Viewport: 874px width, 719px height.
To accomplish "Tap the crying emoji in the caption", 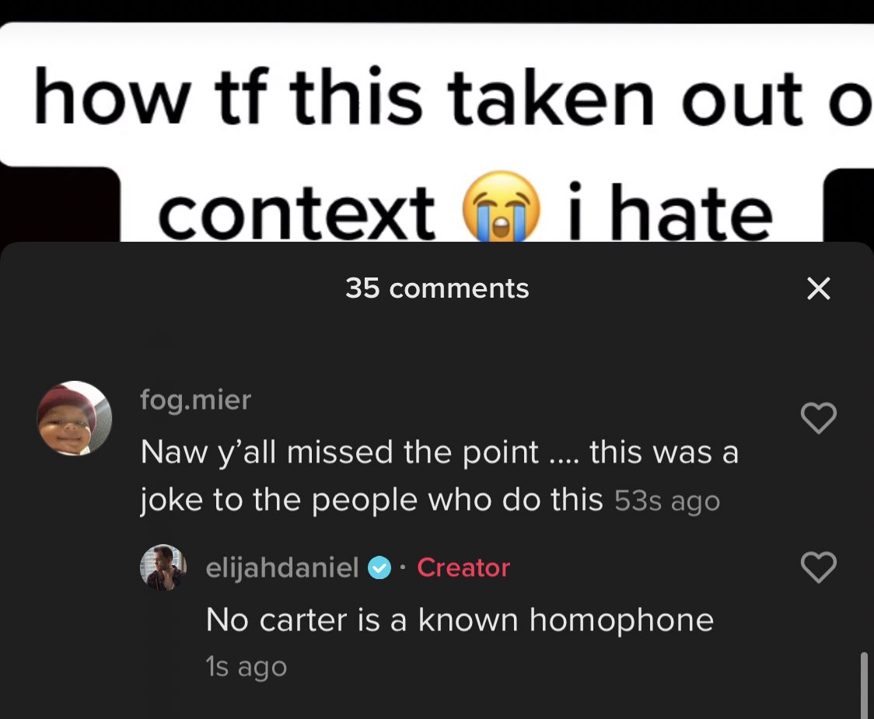I will (502, 208).
